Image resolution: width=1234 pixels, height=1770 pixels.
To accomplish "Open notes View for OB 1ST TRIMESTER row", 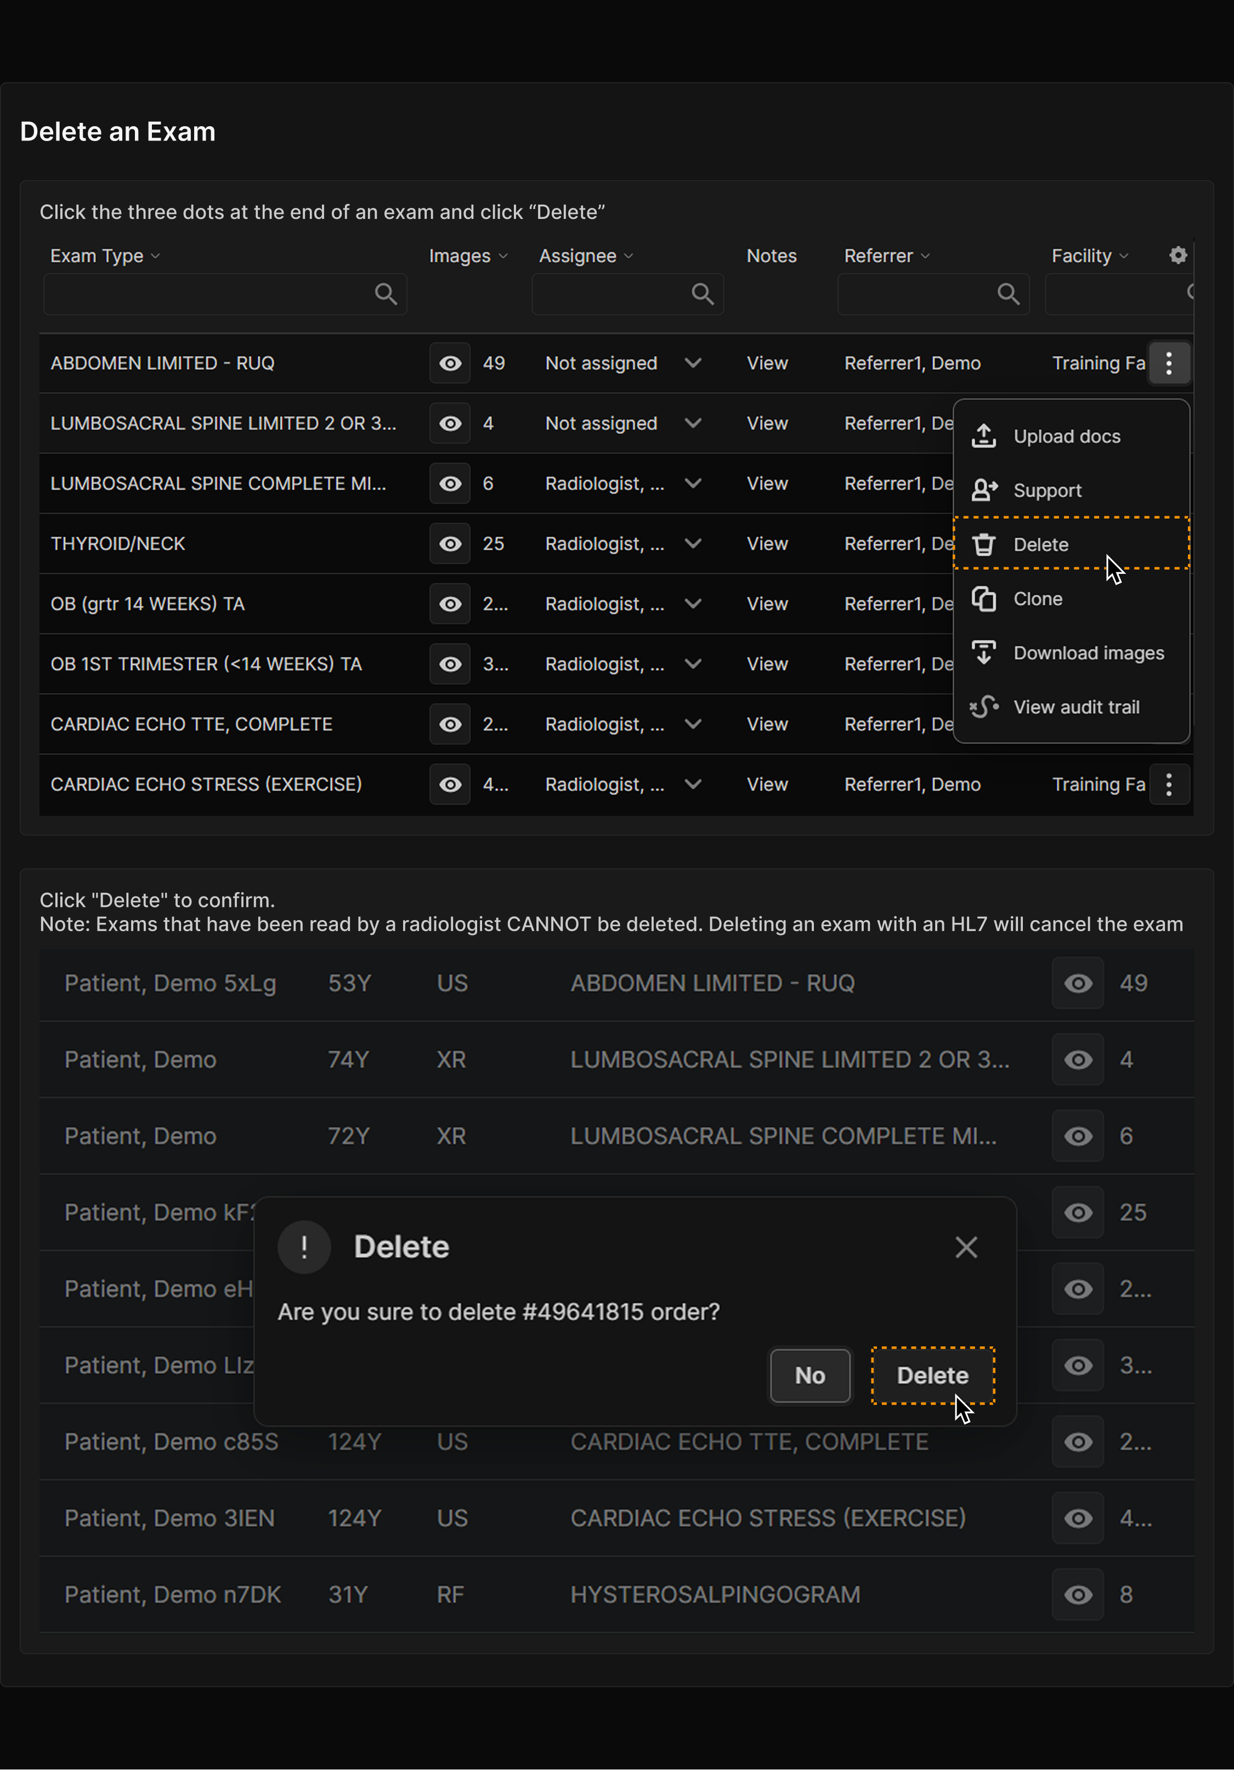I will point(767,664).
